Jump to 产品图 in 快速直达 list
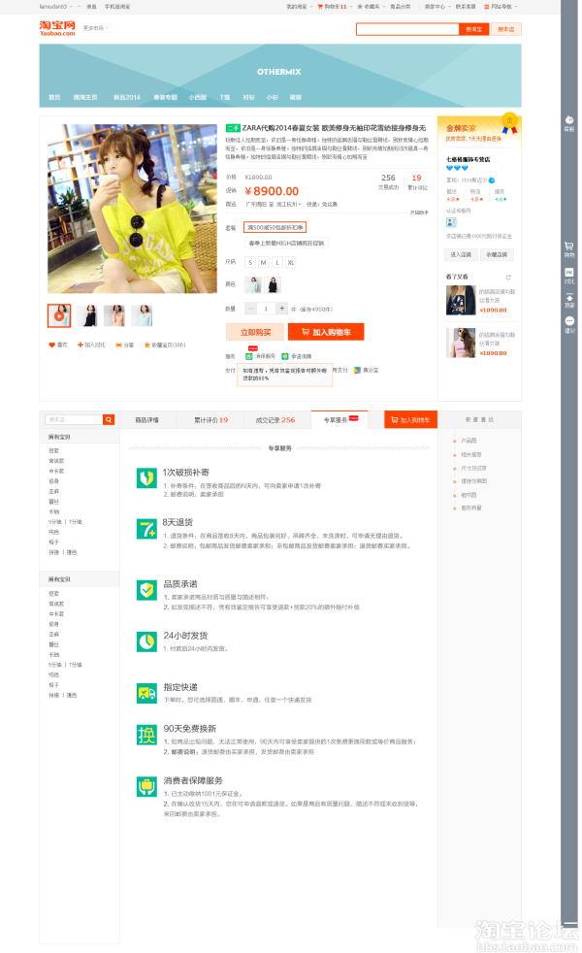Screen dimensions: 582x953 point(468,441)
